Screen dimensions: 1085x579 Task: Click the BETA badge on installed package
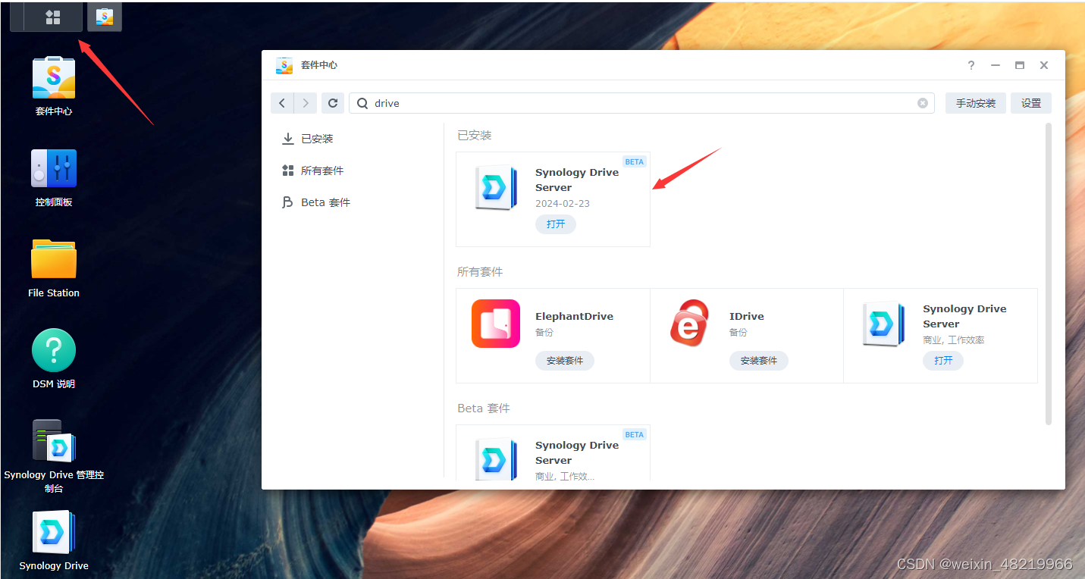point(635,161)
